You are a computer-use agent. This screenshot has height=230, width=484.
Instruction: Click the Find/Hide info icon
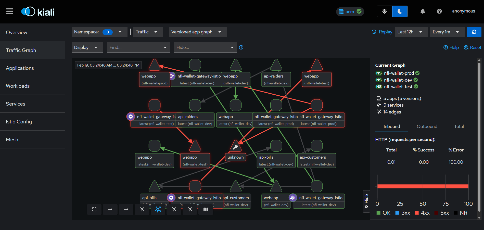tap(241, 47)
